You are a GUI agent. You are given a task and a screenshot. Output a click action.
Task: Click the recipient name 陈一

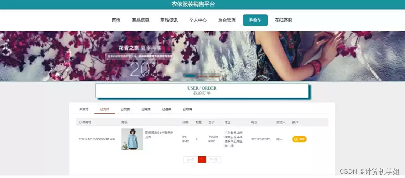(x=279, y=139)
